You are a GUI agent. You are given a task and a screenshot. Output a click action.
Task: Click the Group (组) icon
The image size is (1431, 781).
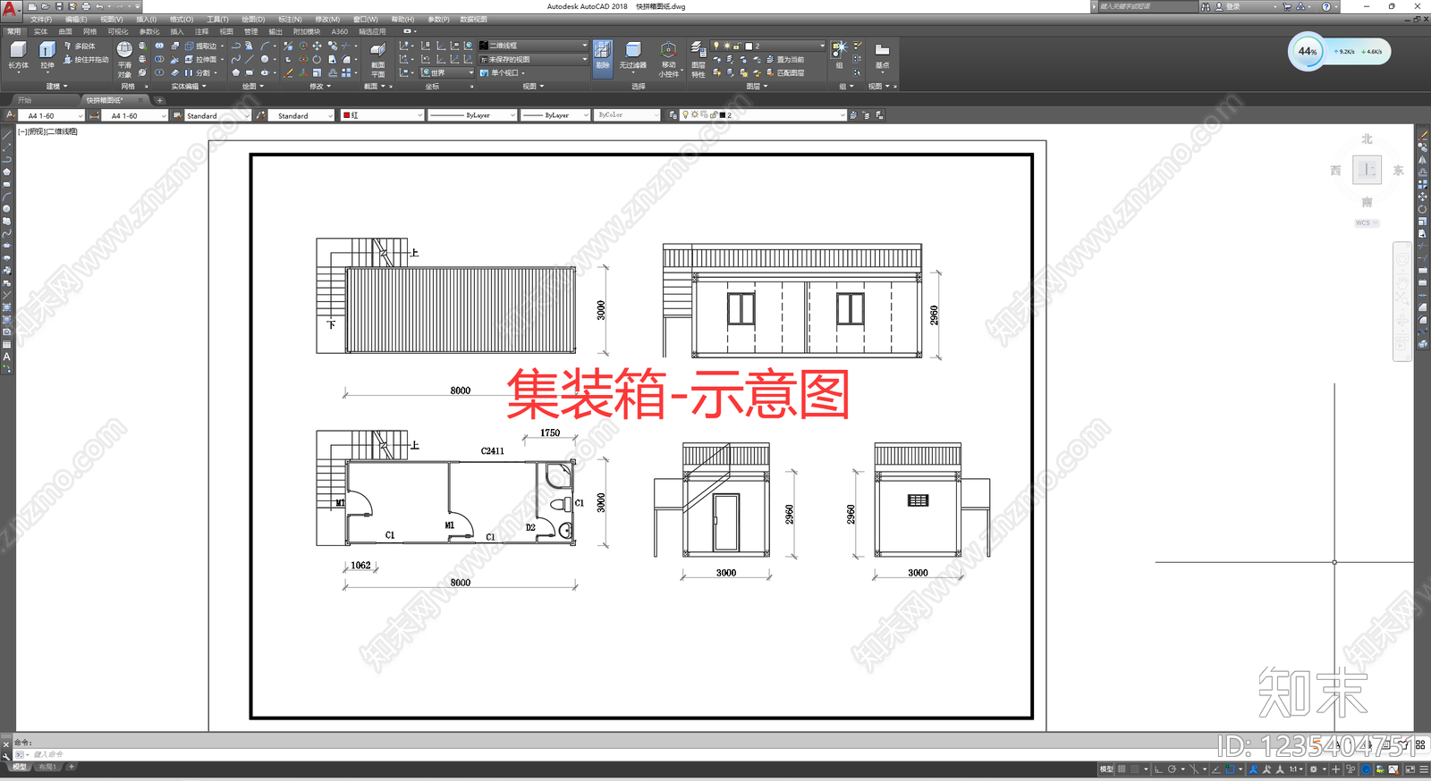[839, 55]
